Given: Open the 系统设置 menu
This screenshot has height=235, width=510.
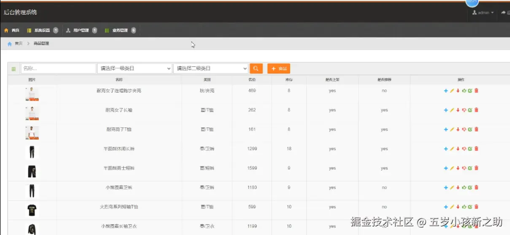Looking at the screenshot, I should [x=42, y=30].
